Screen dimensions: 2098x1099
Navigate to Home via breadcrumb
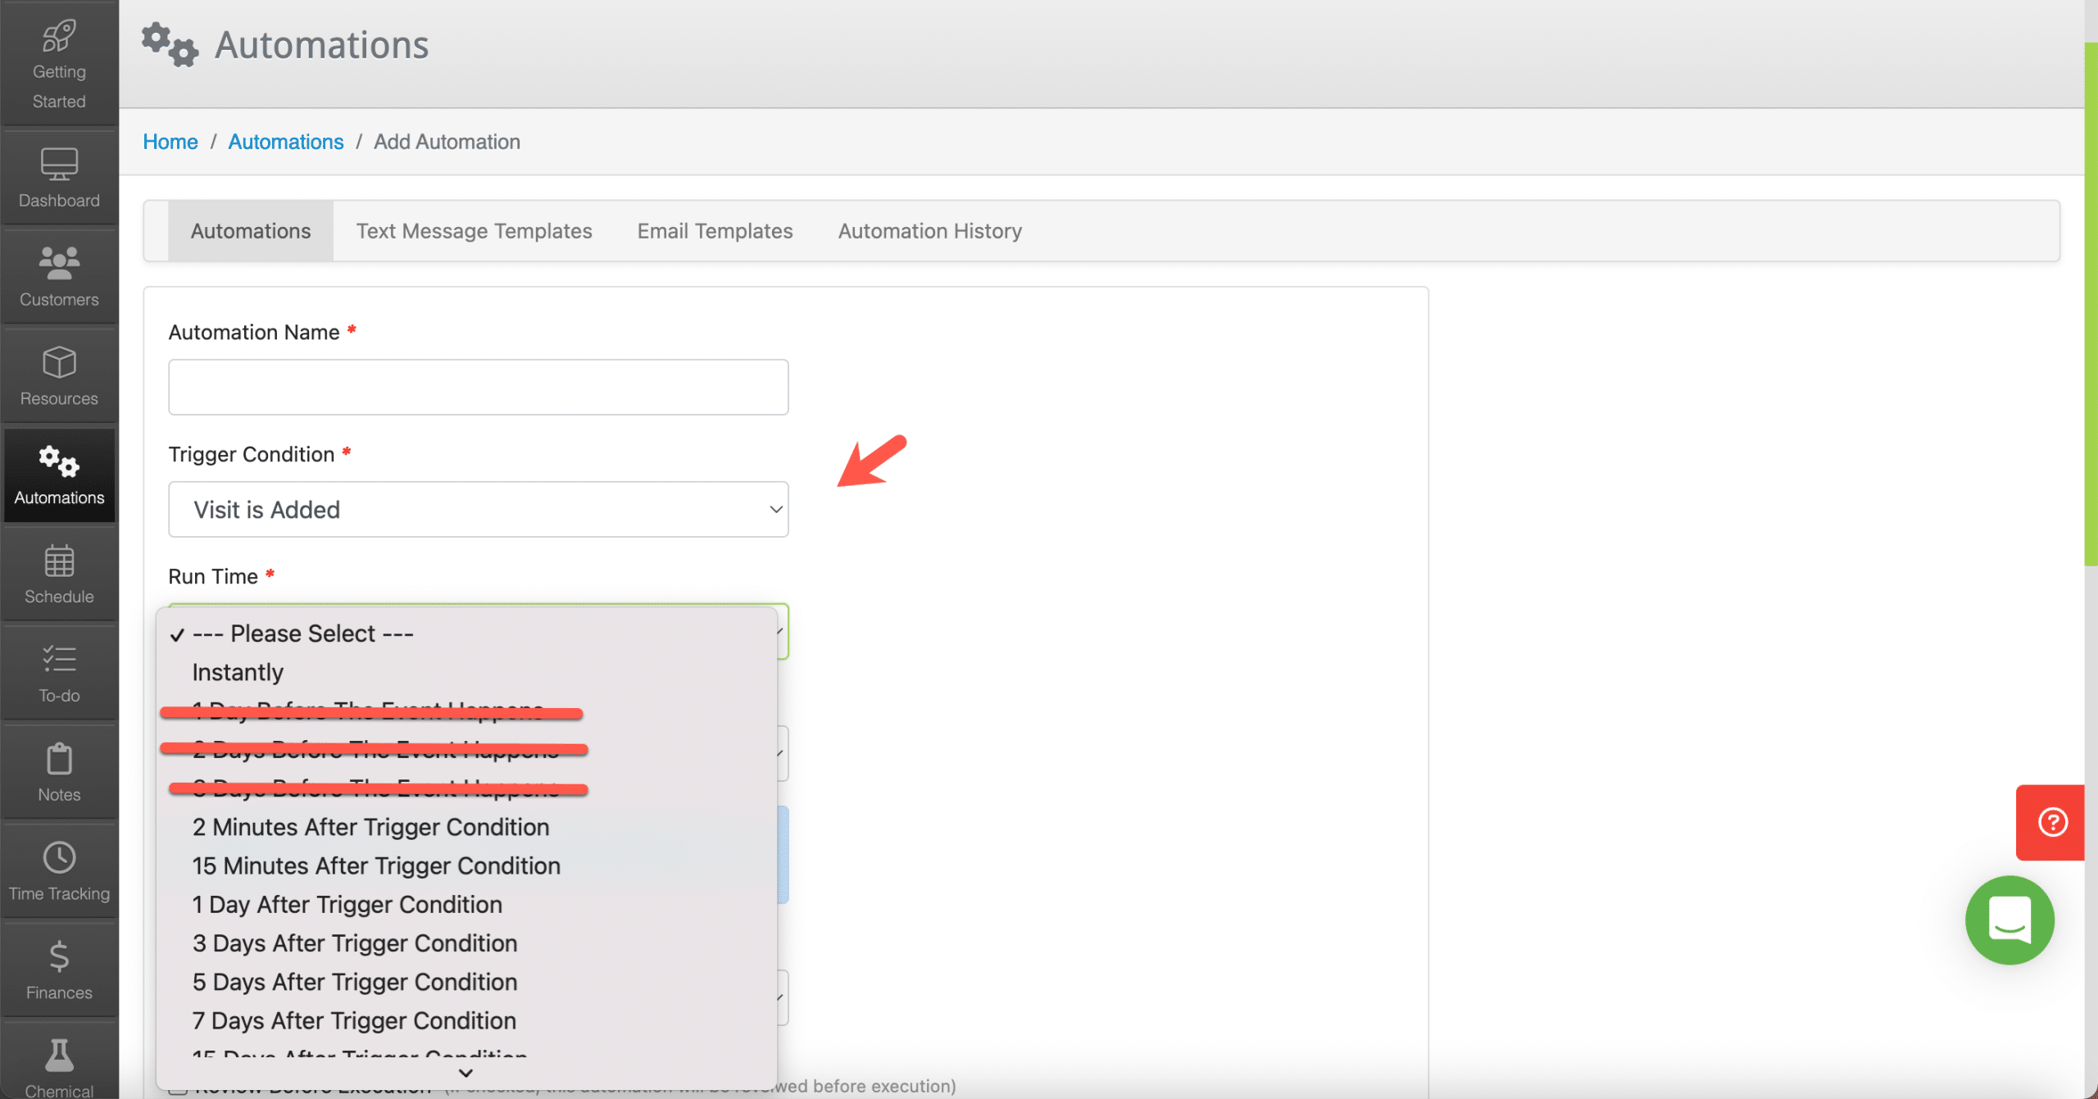(x=170, y=141)
